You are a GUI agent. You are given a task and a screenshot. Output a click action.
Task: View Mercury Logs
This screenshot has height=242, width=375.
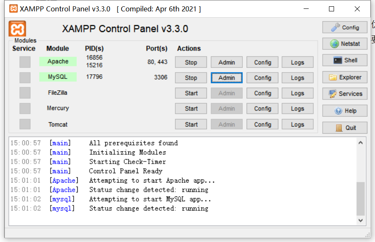coord(298,109)
